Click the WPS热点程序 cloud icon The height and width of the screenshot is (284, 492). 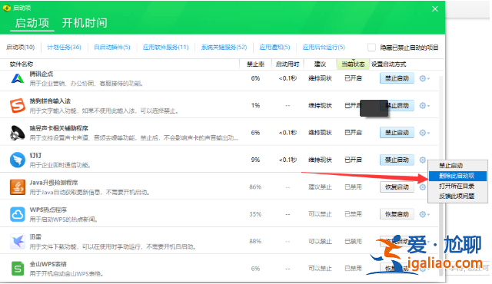pyautogui.click(x=18, y=214)
